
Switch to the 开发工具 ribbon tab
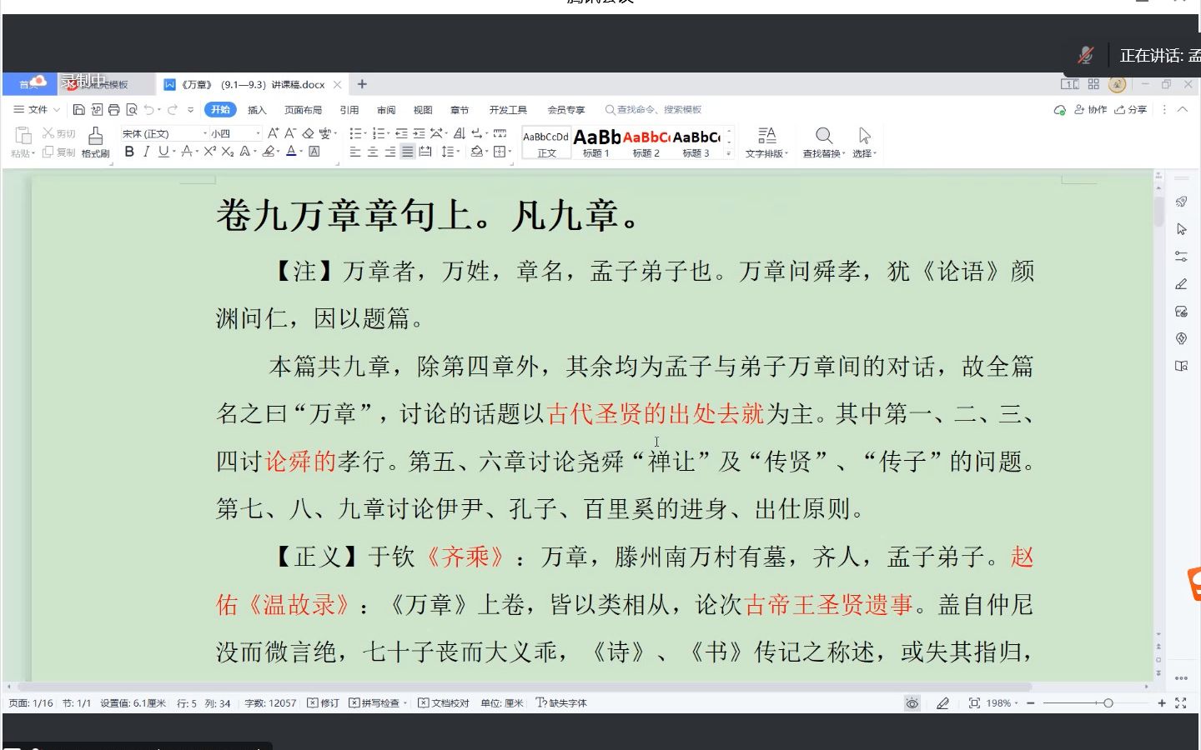(x=508, y=110)
